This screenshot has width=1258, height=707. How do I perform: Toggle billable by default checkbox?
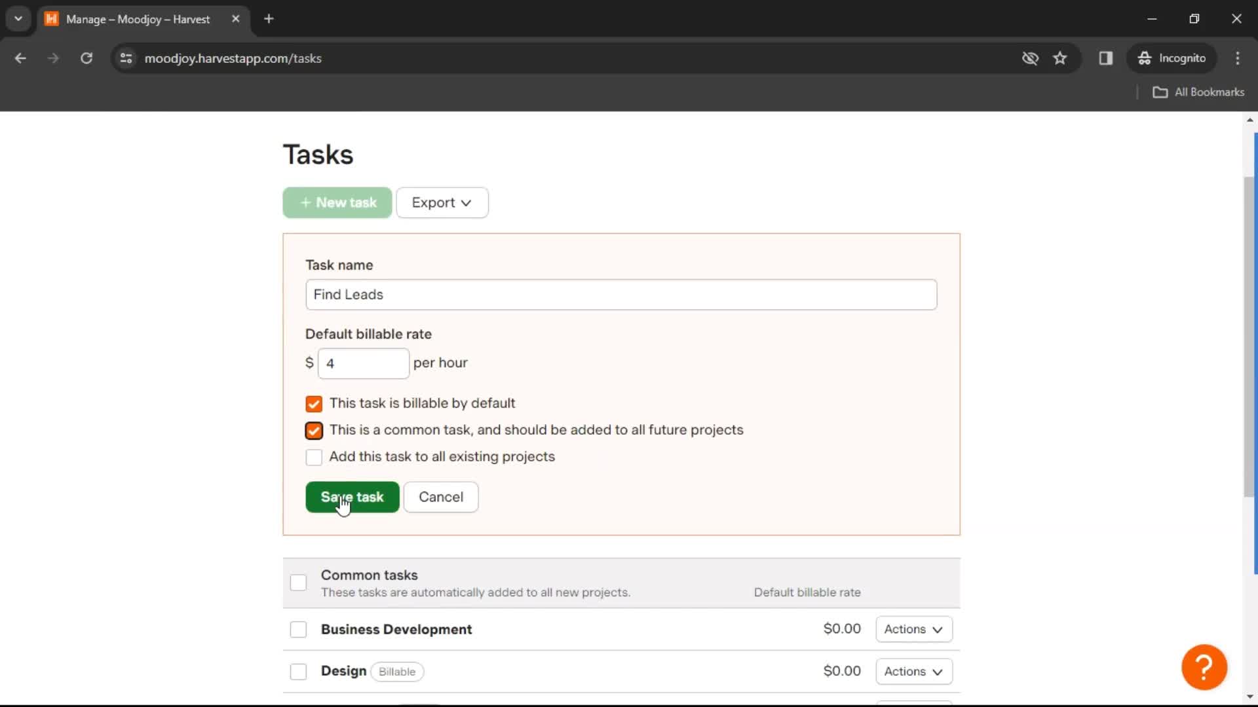(314, 403)
